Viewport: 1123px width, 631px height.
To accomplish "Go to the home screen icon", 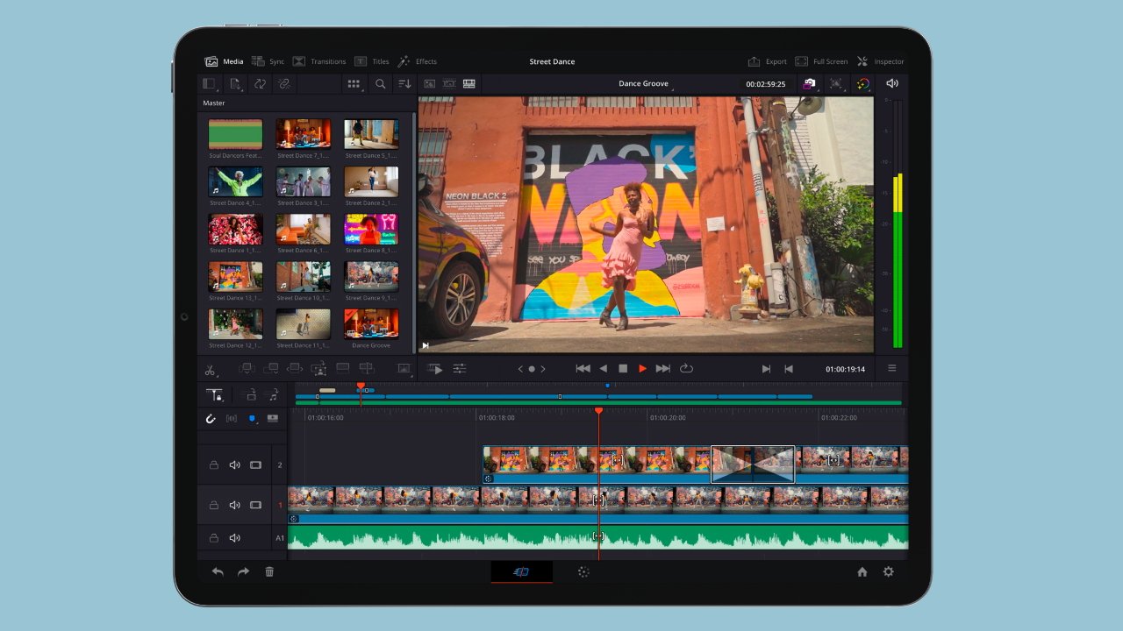I will (x=862, y=571).
